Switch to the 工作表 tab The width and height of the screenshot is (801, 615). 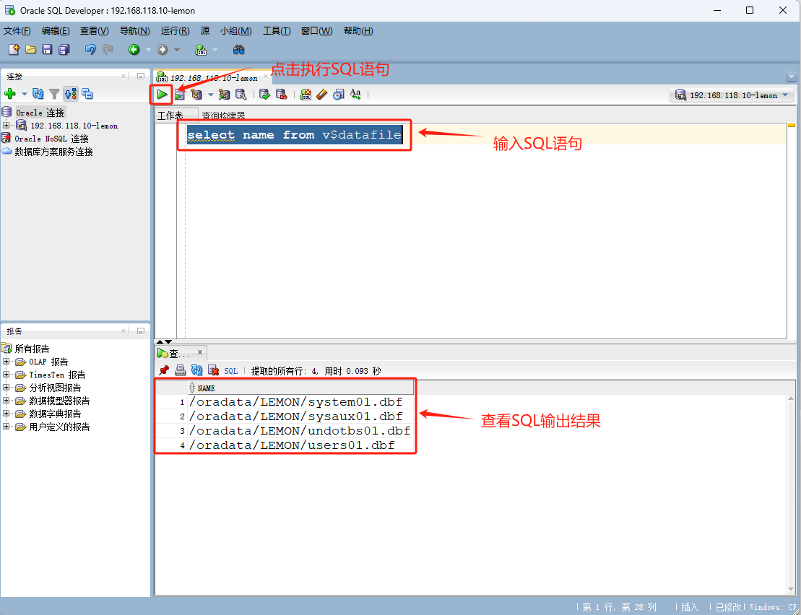coord(170,115)
